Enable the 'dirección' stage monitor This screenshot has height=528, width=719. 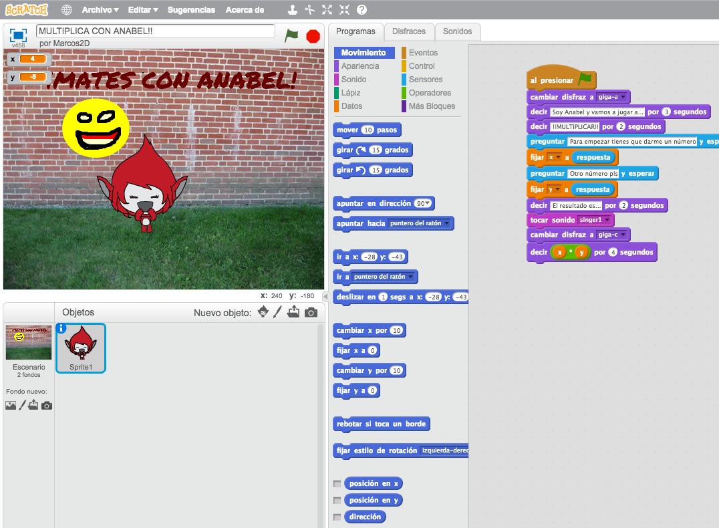337,517
